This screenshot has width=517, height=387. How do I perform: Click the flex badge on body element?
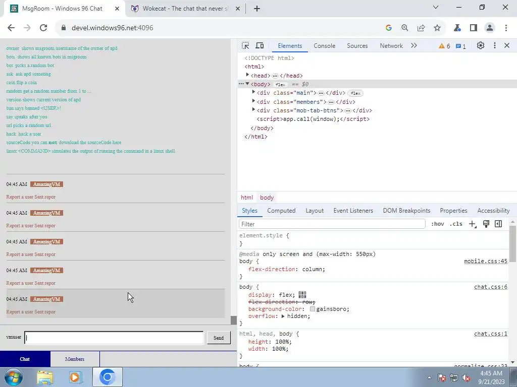pyautogui.click(x=280, y=85)
